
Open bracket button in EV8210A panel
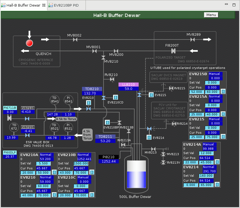point(54,172)
